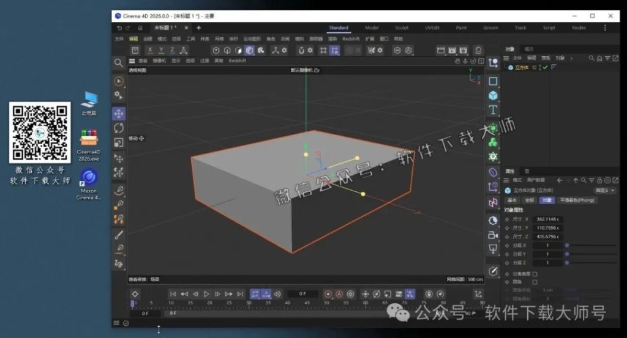Toggle the coordinate system icon after Z

(x=184, y=50)
